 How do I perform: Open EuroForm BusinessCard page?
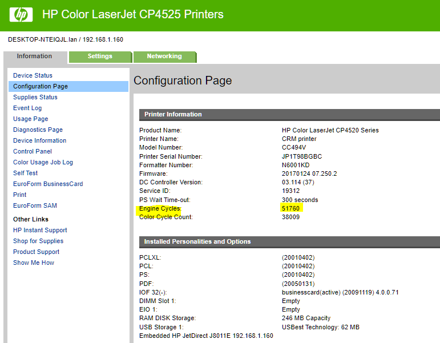point(48,184)
